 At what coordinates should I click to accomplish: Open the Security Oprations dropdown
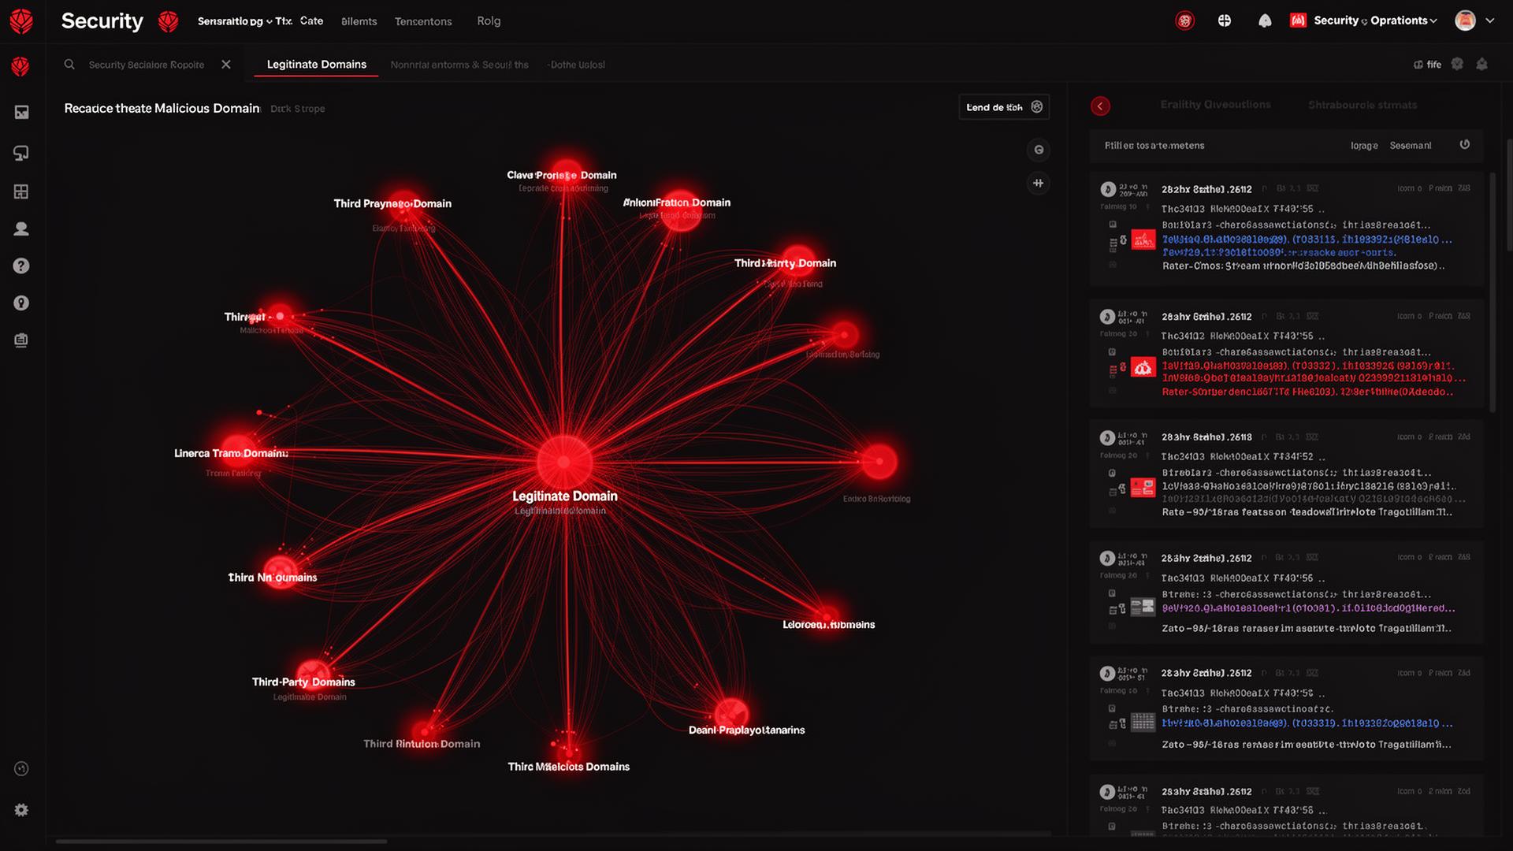pos(1364,20)
